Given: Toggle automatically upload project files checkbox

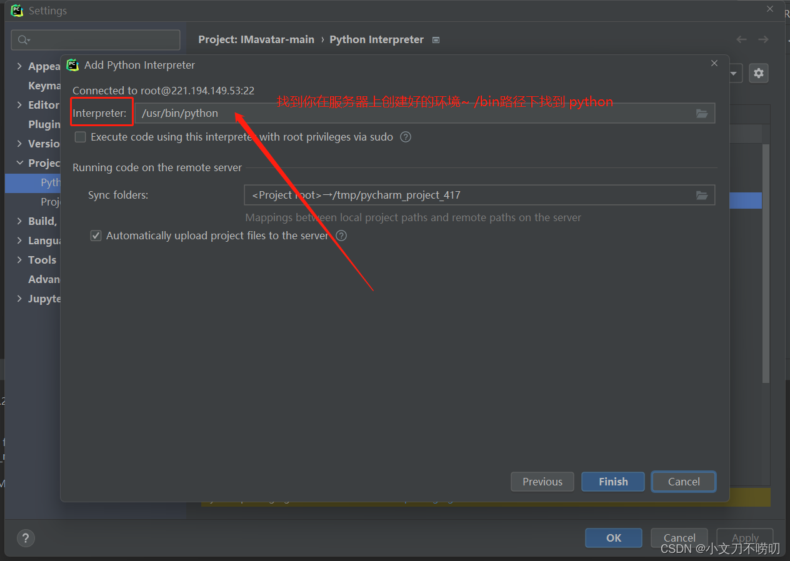Looking at the screenshot, I should (96, 236).
